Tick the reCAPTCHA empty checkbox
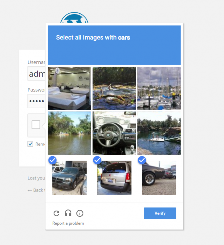Viewport: 224px width, 245px height. click(36, 125)
